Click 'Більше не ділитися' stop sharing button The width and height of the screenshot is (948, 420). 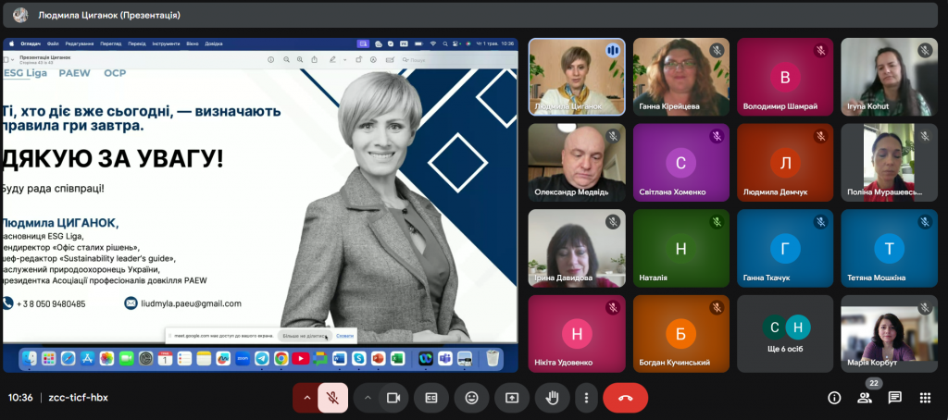[306, 336]
